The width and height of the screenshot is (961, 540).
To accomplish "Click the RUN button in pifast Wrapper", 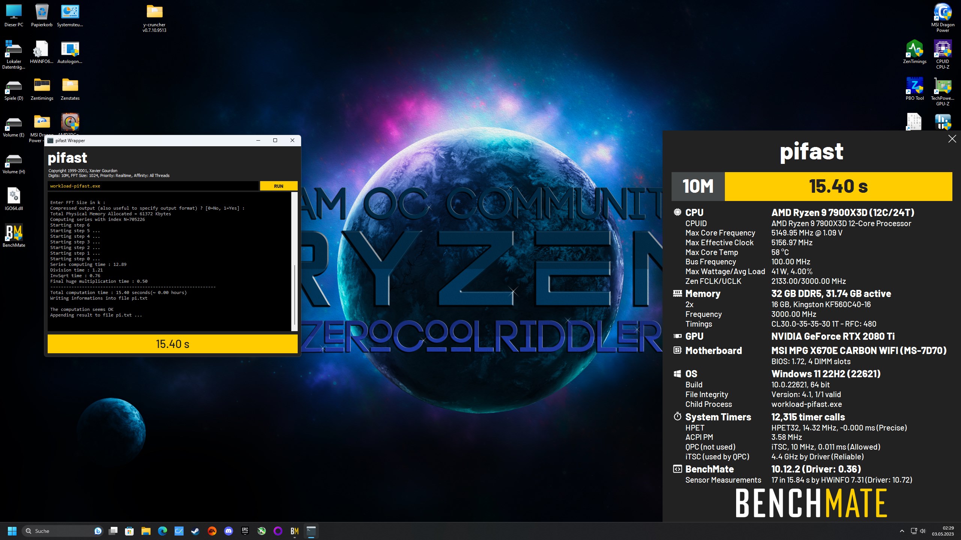I will coord(279,186).
